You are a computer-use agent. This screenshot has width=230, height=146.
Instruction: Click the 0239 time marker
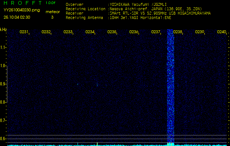click(200, 32)
